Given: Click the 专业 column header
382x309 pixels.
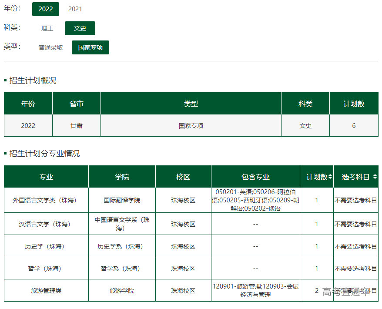Looking at the screenshot, I should 46,177.
